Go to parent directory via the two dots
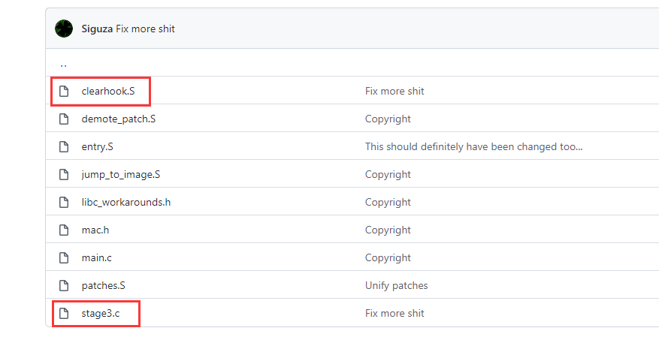Viewport: 659px width, 340px height. click(63, 65)
